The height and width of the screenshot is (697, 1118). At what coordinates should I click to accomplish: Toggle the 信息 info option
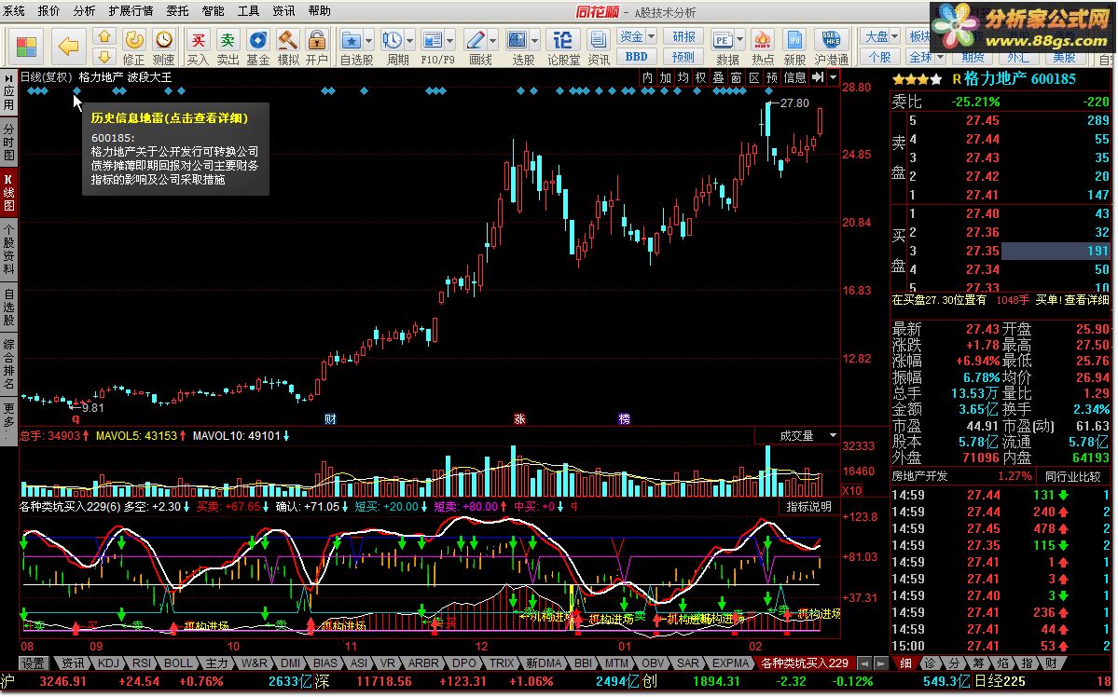(795, 77)
